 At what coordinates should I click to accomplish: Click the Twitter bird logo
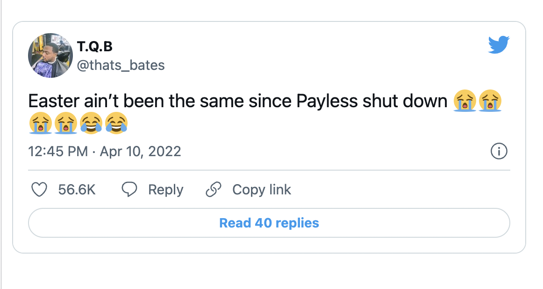pyautogui.click(x=499, y=44)
